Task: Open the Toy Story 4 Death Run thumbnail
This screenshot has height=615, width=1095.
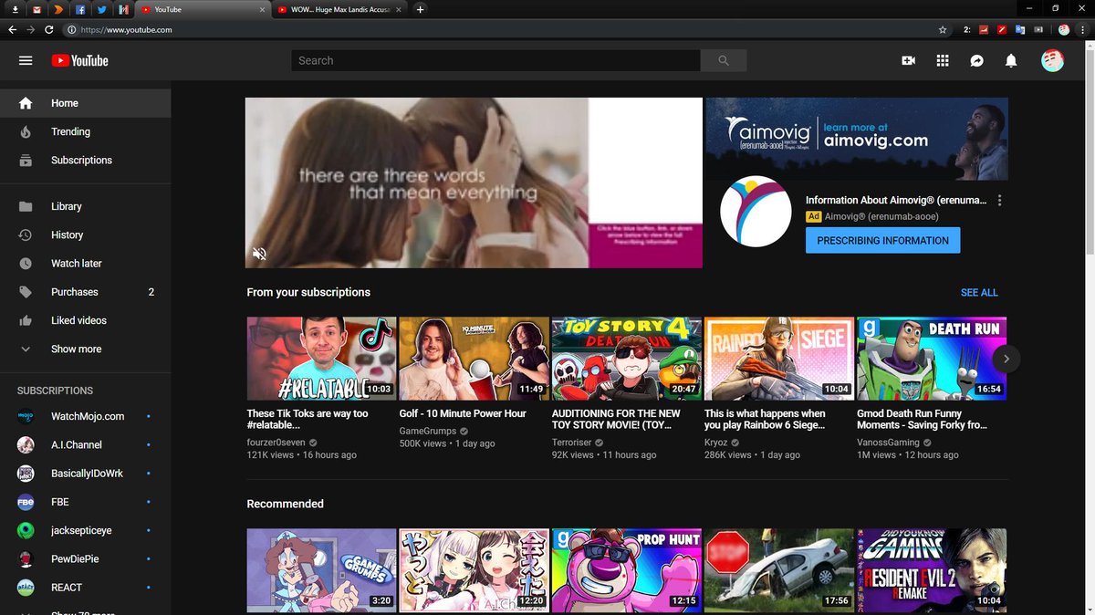Action: [626, 359]
